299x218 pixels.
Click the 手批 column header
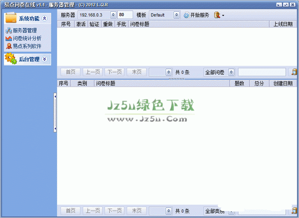point(122,24)
